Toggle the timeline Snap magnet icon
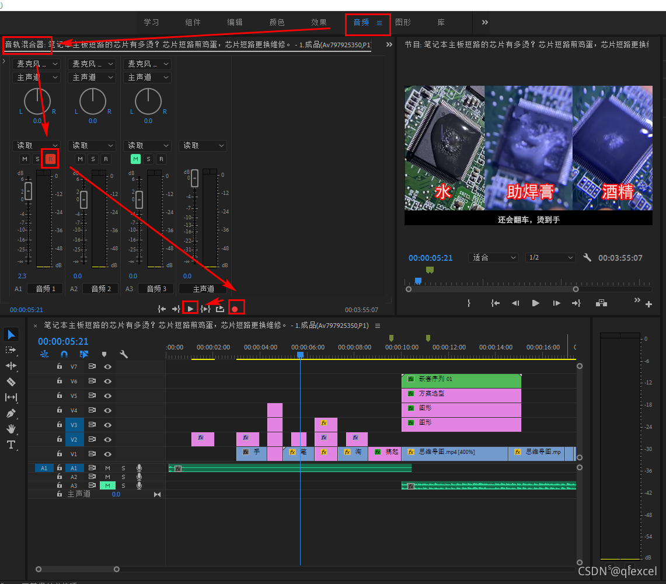Screen dimensions: 666x584 click(64, 354)
